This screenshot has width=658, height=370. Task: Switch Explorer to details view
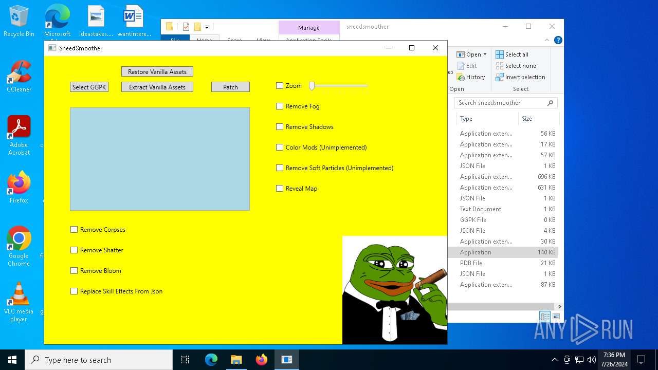coord(545,317)
